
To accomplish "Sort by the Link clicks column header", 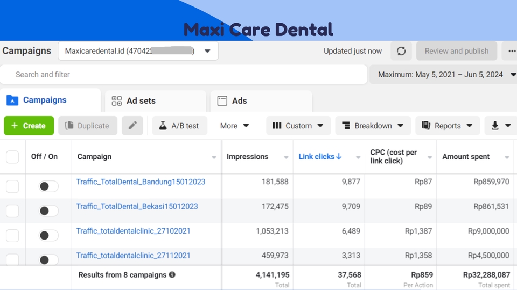I will click(317, 156).
